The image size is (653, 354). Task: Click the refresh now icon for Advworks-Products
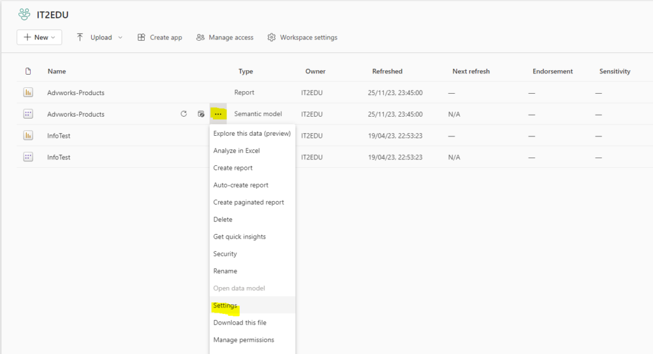click(184, 114)
